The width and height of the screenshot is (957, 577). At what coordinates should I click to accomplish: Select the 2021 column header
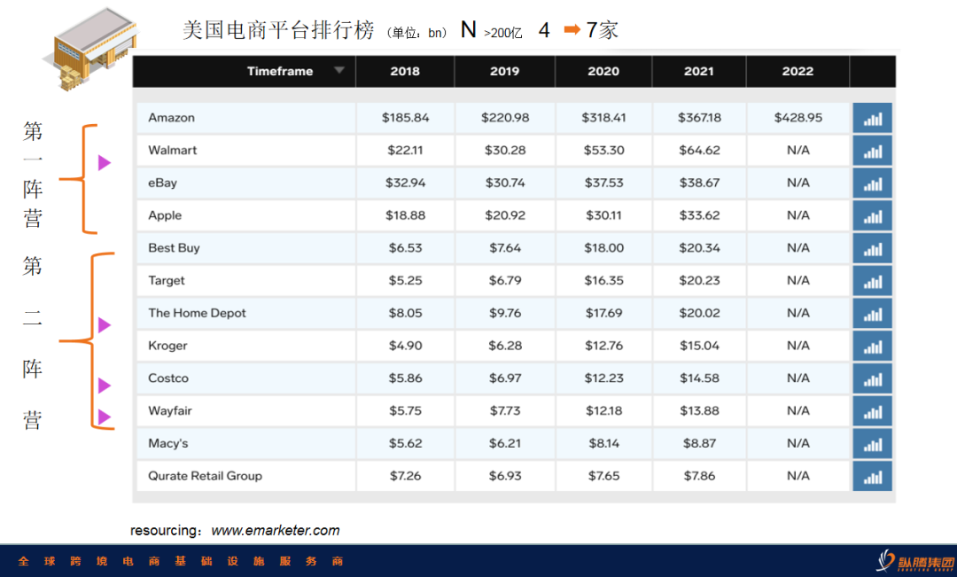click(699, 71)
